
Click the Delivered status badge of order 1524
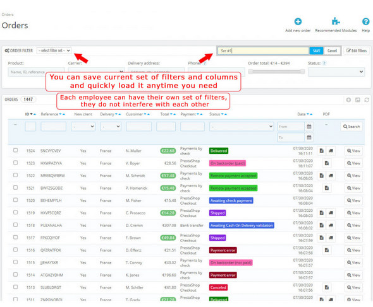tap(219, 151)
